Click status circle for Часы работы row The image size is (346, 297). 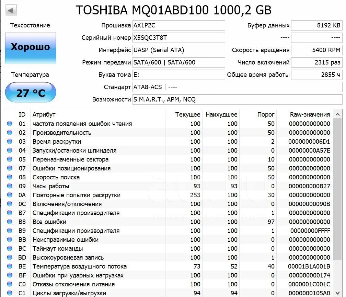pos(10,186)
